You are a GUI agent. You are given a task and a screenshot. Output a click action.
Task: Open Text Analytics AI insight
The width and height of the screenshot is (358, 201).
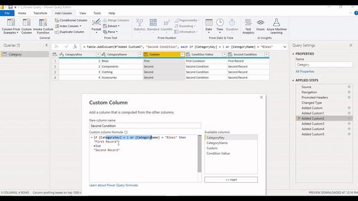[x=248, y=26]
